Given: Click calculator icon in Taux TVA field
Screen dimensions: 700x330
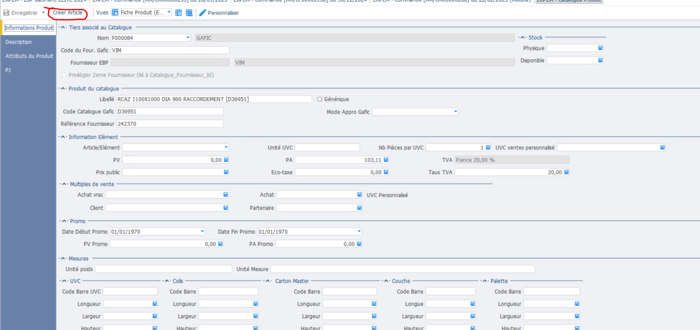Looking at the screenshot, I should pyautogui.click(x=566, y=172).
